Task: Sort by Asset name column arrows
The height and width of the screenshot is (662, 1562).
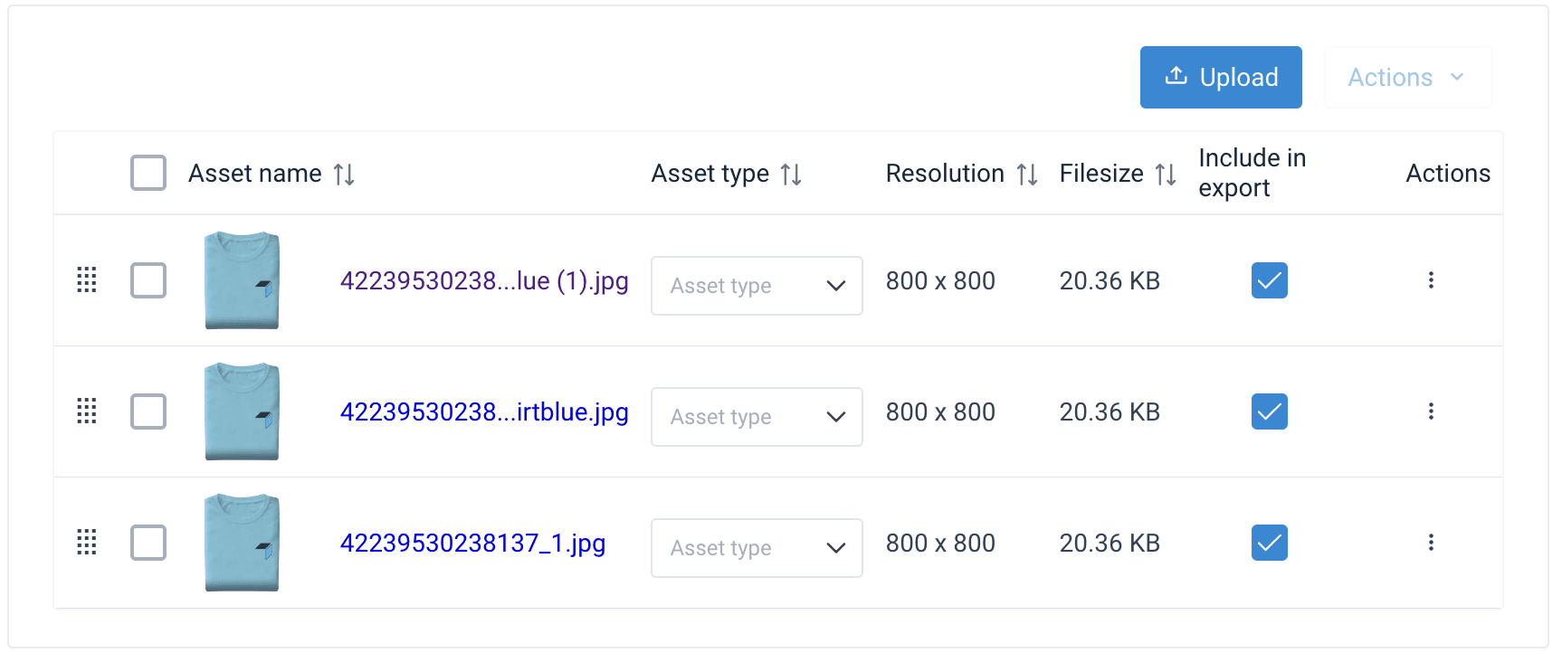Action: [344, 174]
